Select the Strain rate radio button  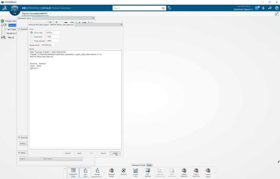(x=32, y=33)
